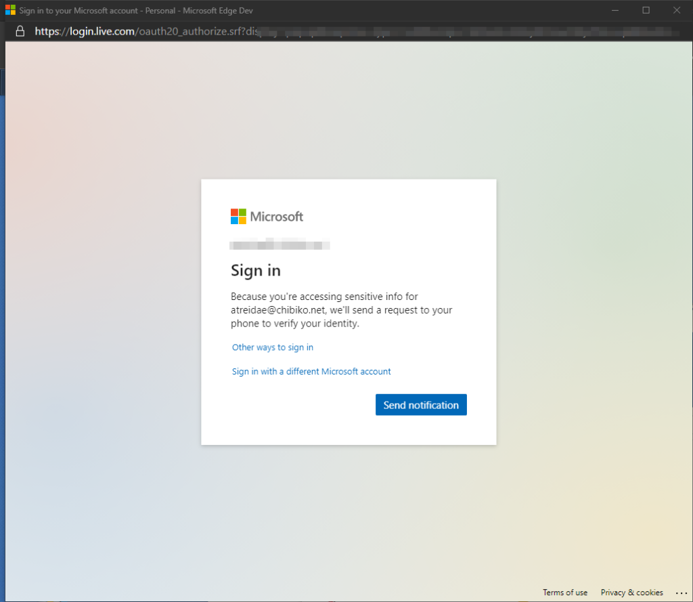Minimize the Edge Dev window

pyautogui.click(x=614, y=10)
